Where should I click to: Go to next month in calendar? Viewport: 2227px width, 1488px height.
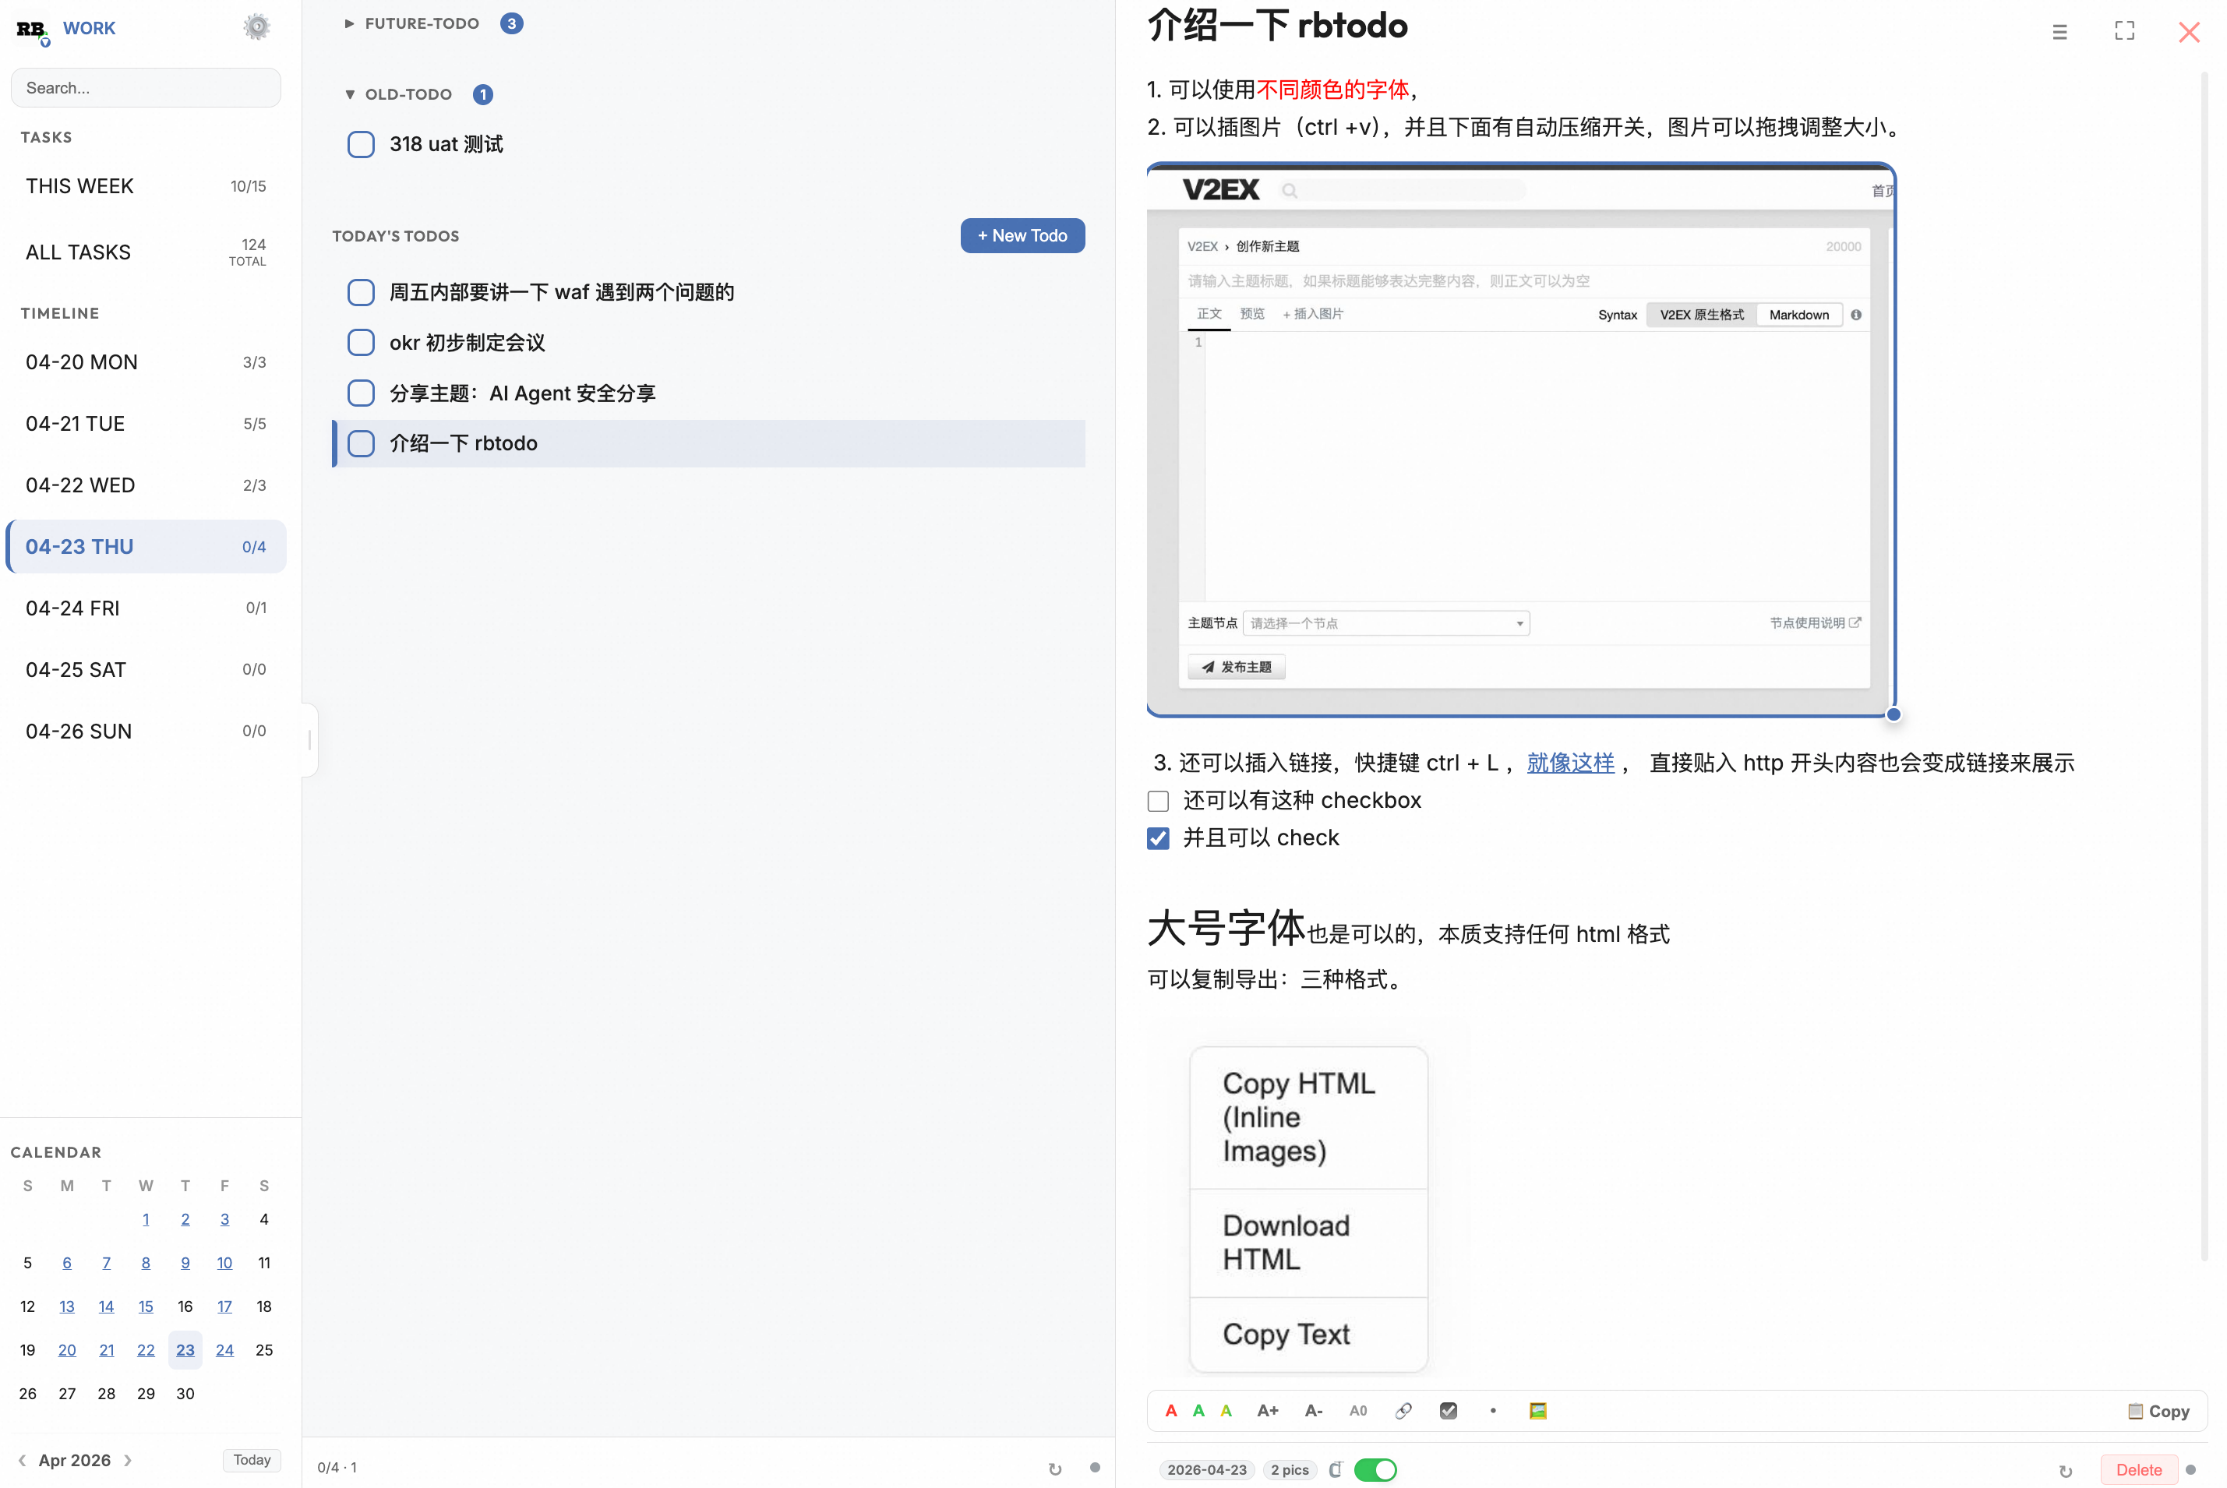pyautogui.click(x=128, y=1459)
